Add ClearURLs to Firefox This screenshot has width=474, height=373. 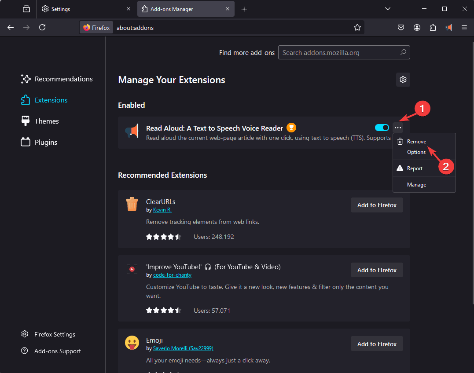[x=377, y=205]
